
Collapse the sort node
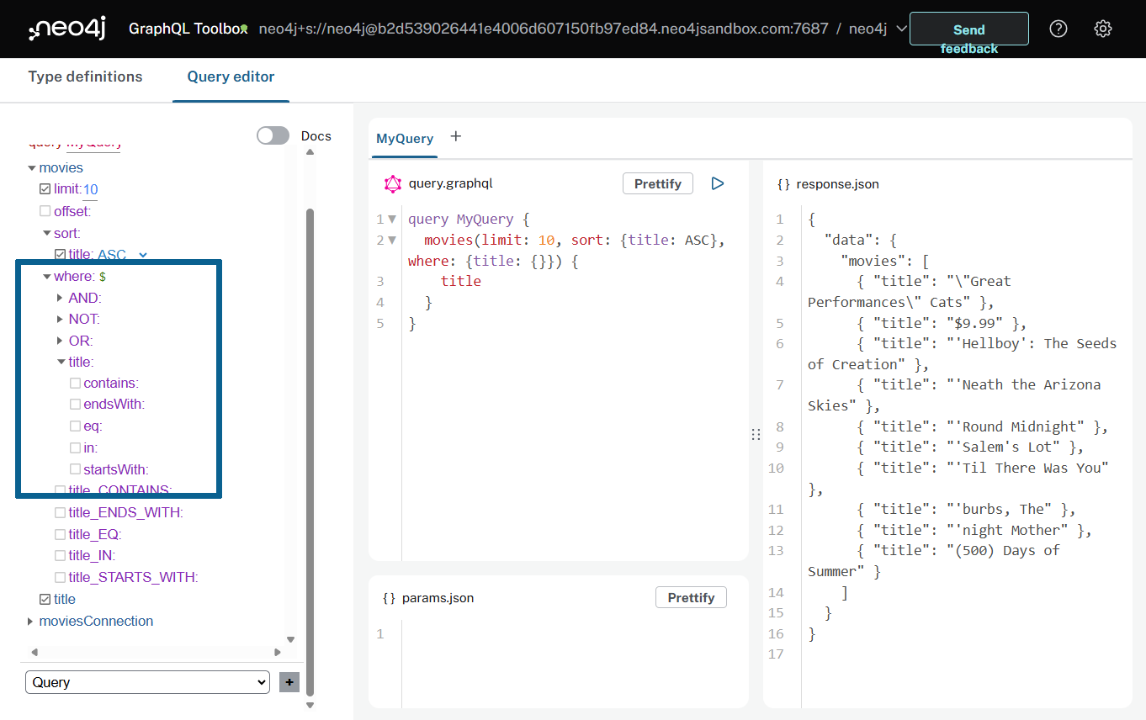pyautogui.click(x=47, y=233)
